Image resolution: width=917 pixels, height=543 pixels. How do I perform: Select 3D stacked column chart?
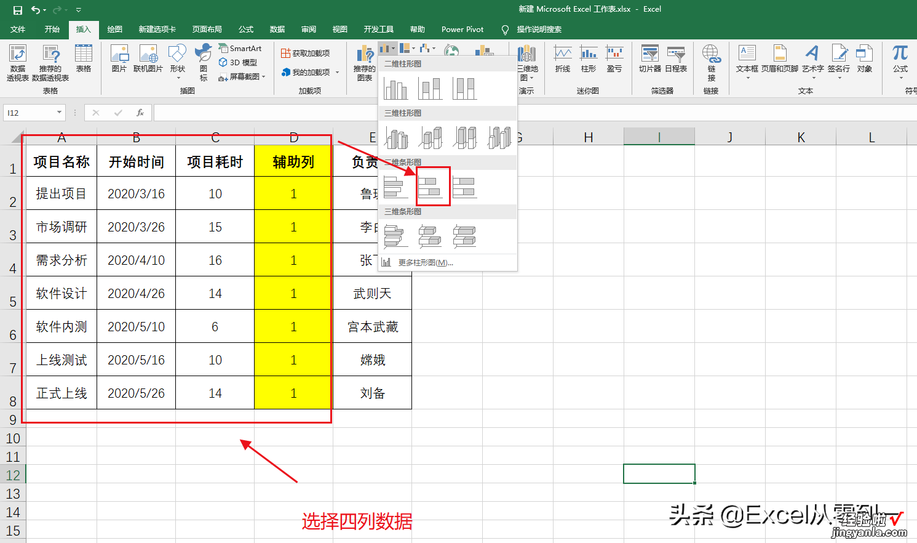(x=430, y=138)
